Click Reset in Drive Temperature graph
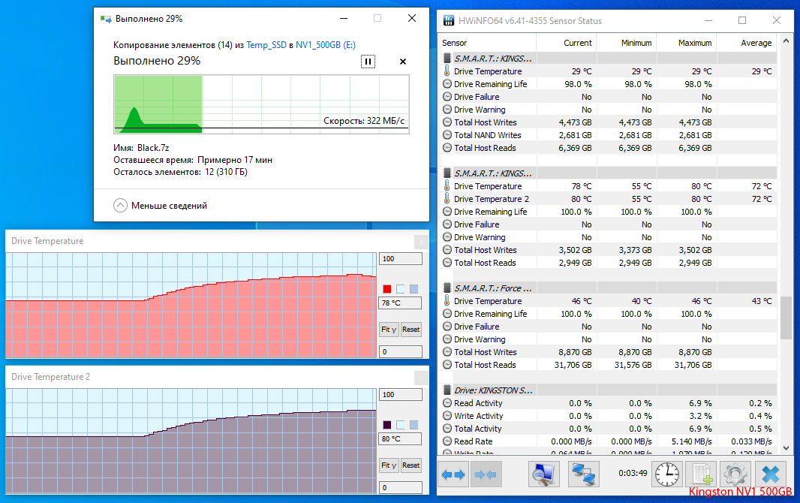 [x=411, y=330]
